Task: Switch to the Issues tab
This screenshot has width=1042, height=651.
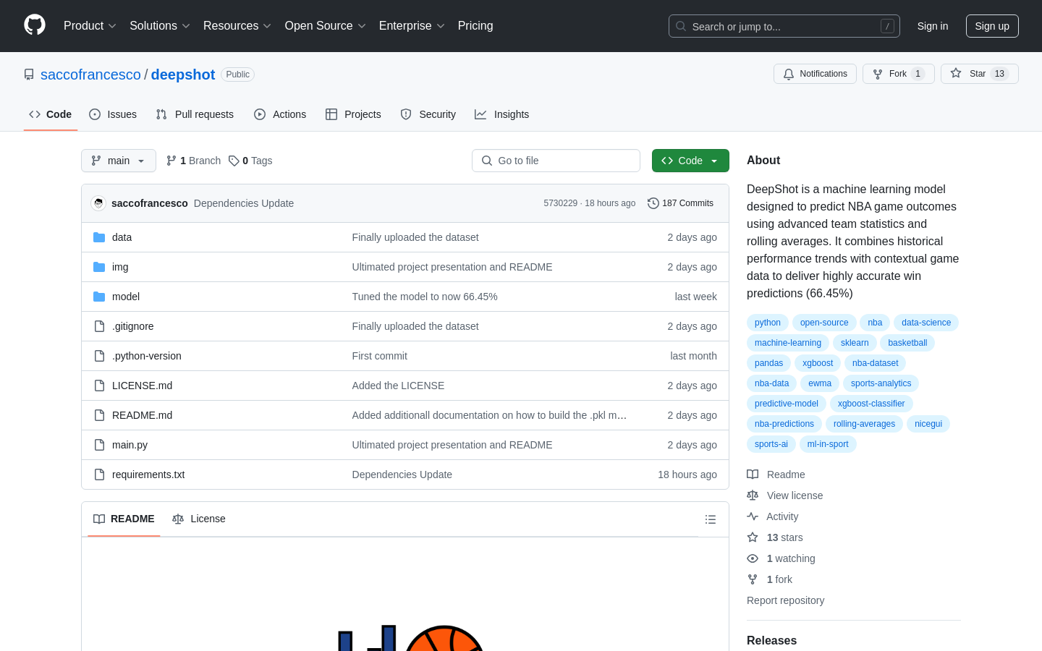Action: [113, 114]
